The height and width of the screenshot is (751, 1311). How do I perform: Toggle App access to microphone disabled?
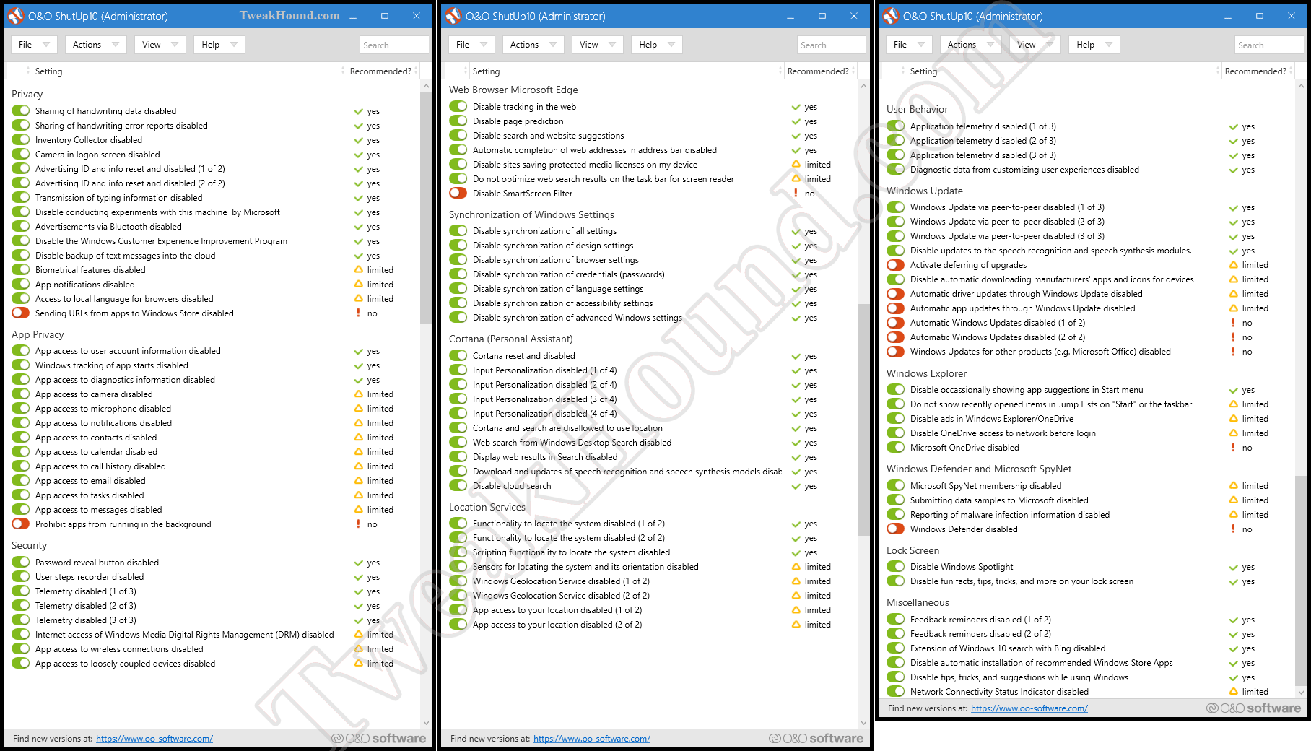(21, 408)
